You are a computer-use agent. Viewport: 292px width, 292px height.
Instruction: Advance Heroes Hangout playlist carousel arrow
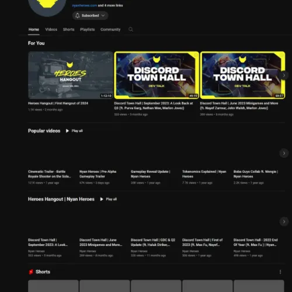(284, 221)
